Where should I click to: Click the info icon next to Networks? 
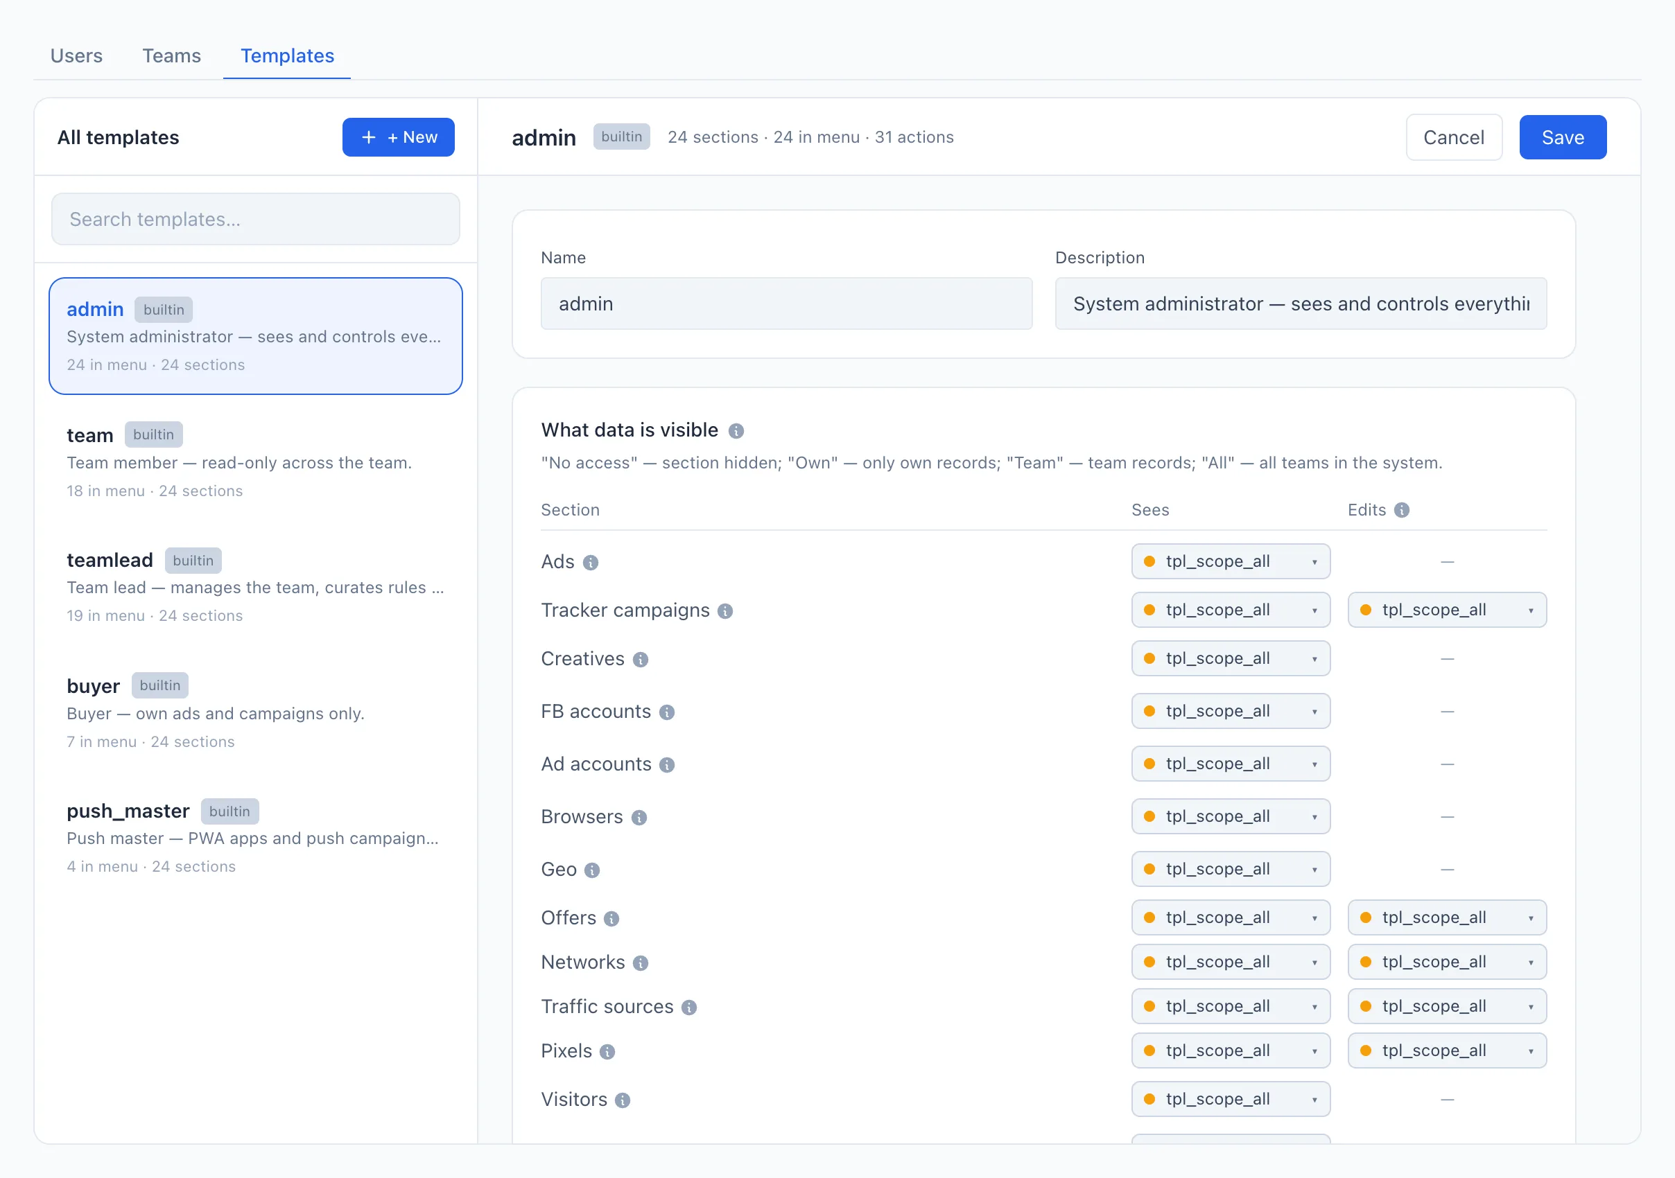(641, 963)
